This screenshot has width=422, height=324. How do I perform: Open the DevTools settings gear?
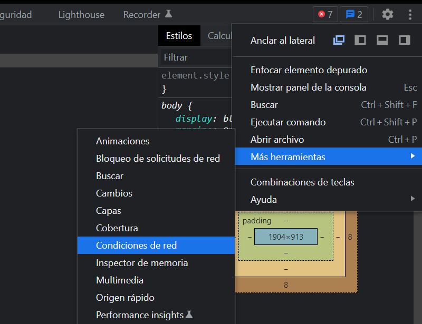[387, 14]
